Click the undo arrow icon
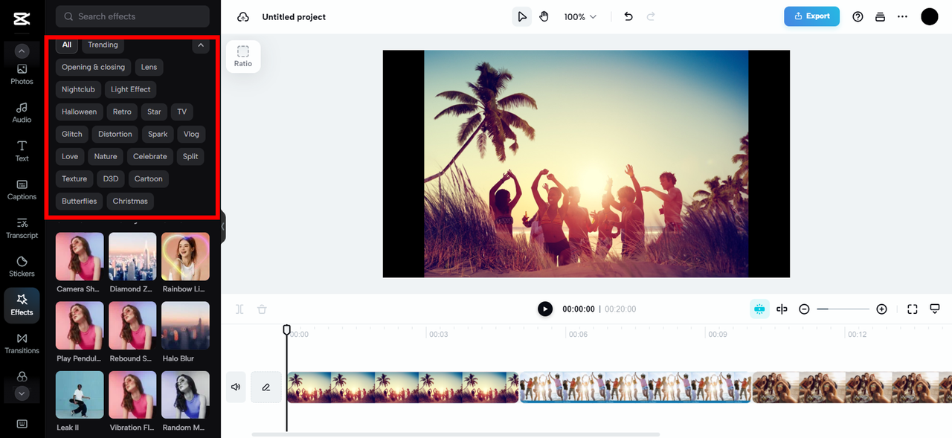This screenshot has width=952, height=438. tap(628, 16)
